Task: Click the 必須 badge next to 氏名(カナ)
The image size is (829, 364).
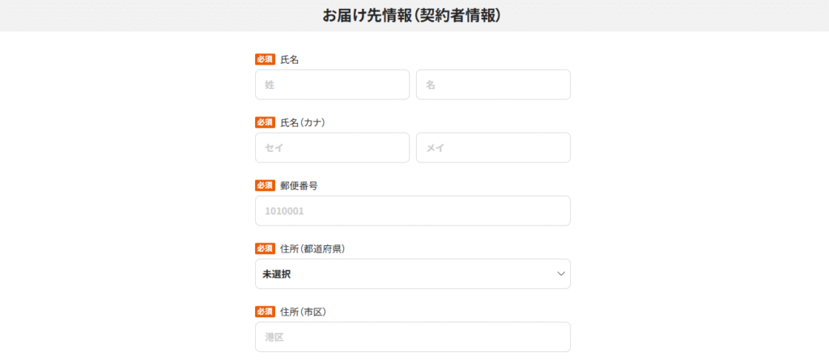Action: (265, 122)
